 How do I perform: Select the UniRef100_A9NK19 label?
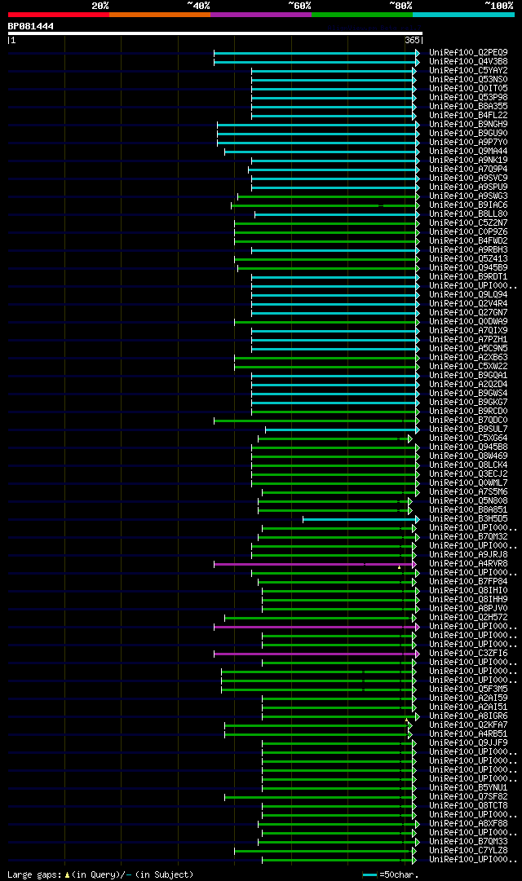[x=468, y=161]
